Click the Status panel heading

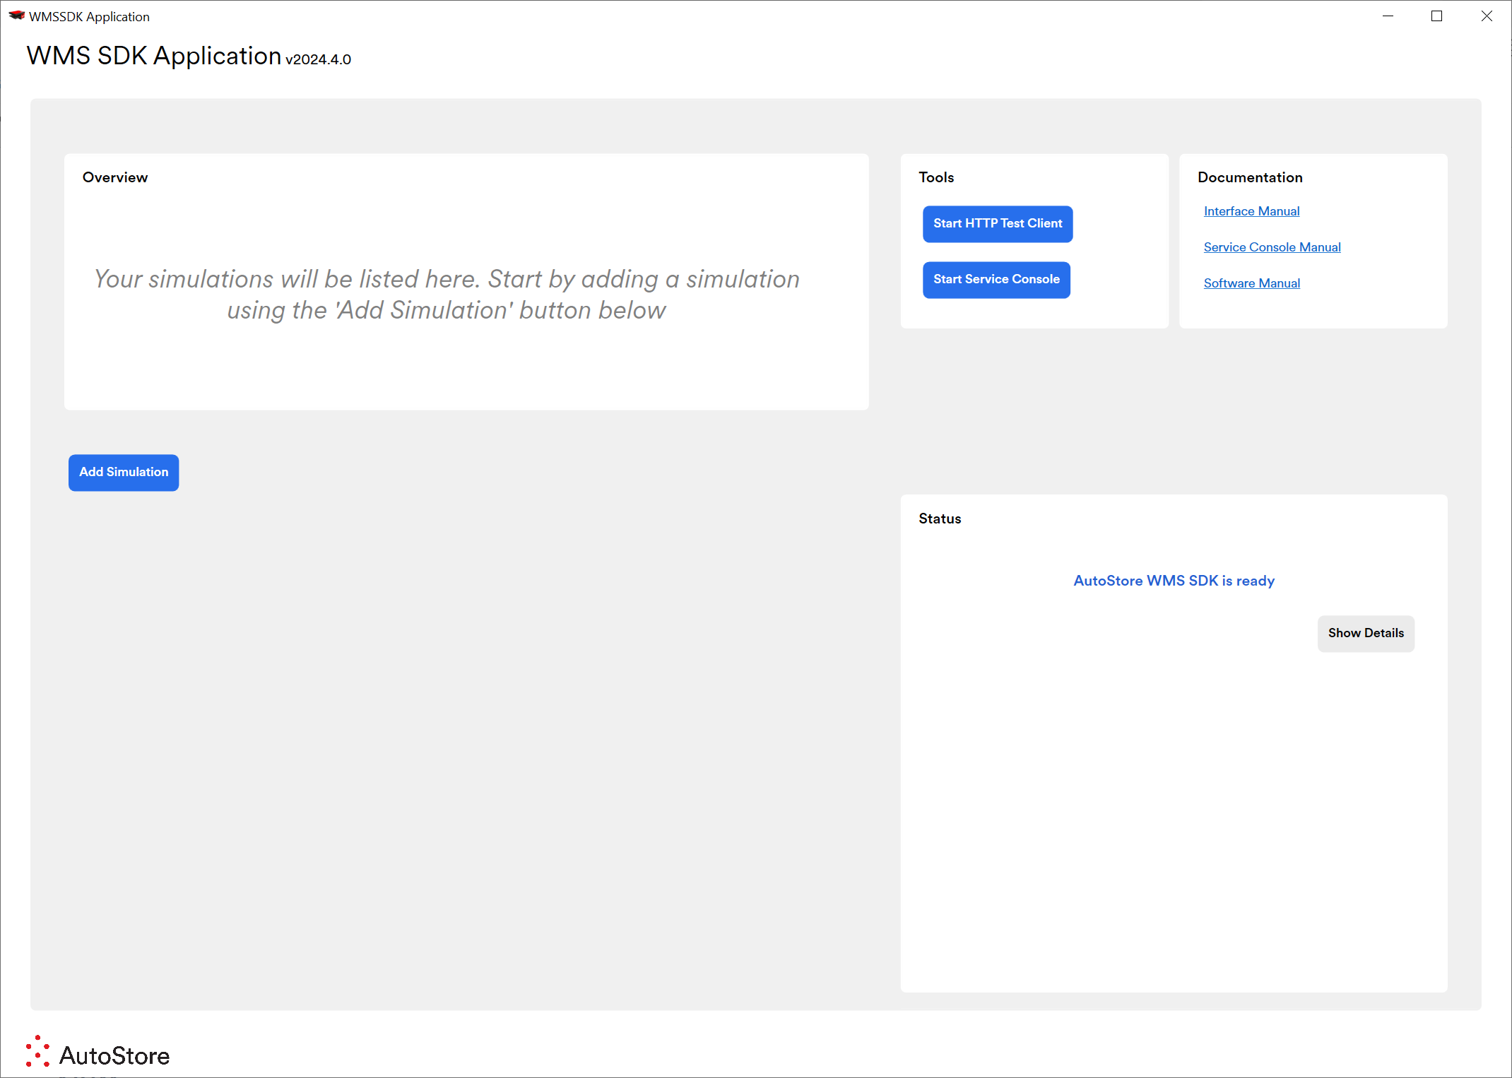(x=940, y=519)
